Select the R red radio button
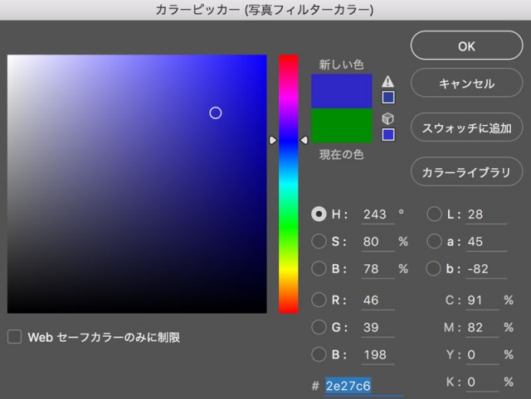This screenshot has height=399, width=531. pos(319,300)
